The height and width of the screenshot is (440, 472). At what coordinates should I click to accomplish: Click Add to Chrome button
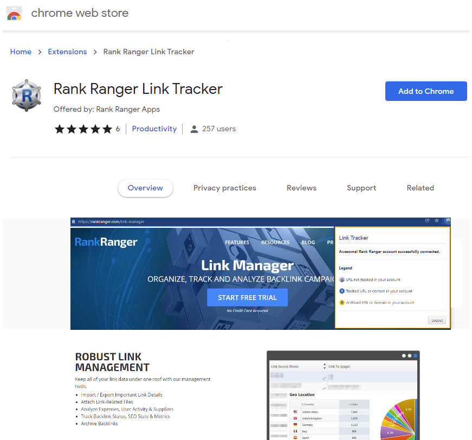[426, 91]
